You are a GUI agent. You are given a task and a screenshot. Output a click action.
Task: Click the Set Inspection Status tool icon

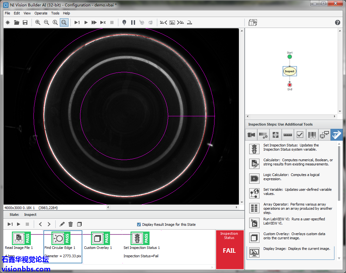click(254, 149)
